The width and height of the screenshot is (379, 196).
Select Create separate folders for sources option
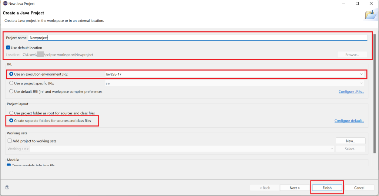11,121
